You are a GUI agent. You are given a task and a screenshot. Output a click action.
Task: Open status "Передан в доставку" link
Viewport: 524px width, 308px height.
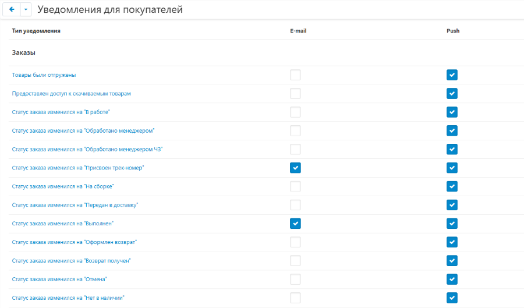pyautogui.click(x=75, y=205)
